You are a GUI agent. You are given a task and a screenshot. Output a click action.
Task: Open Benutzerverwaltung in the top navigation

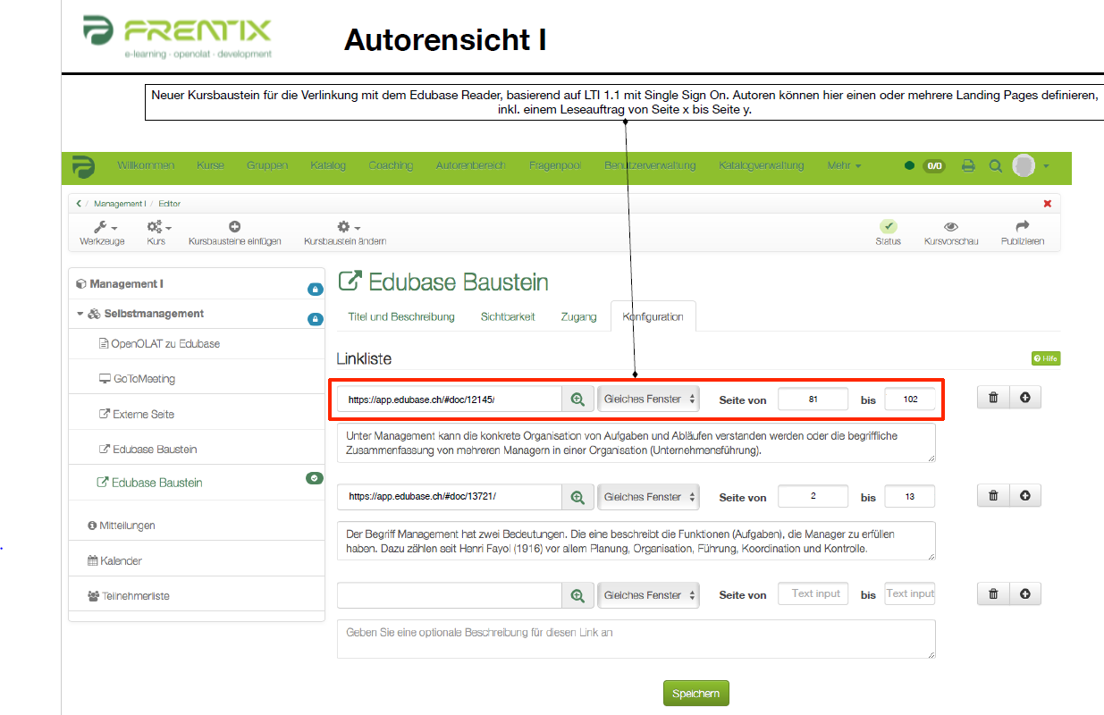(650, 165)
